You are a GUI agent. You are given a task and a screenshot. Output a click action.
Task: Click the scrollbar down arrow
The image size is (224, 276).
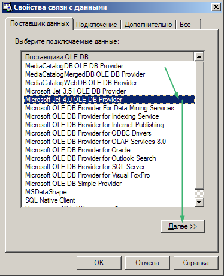[x=199, y=202]
